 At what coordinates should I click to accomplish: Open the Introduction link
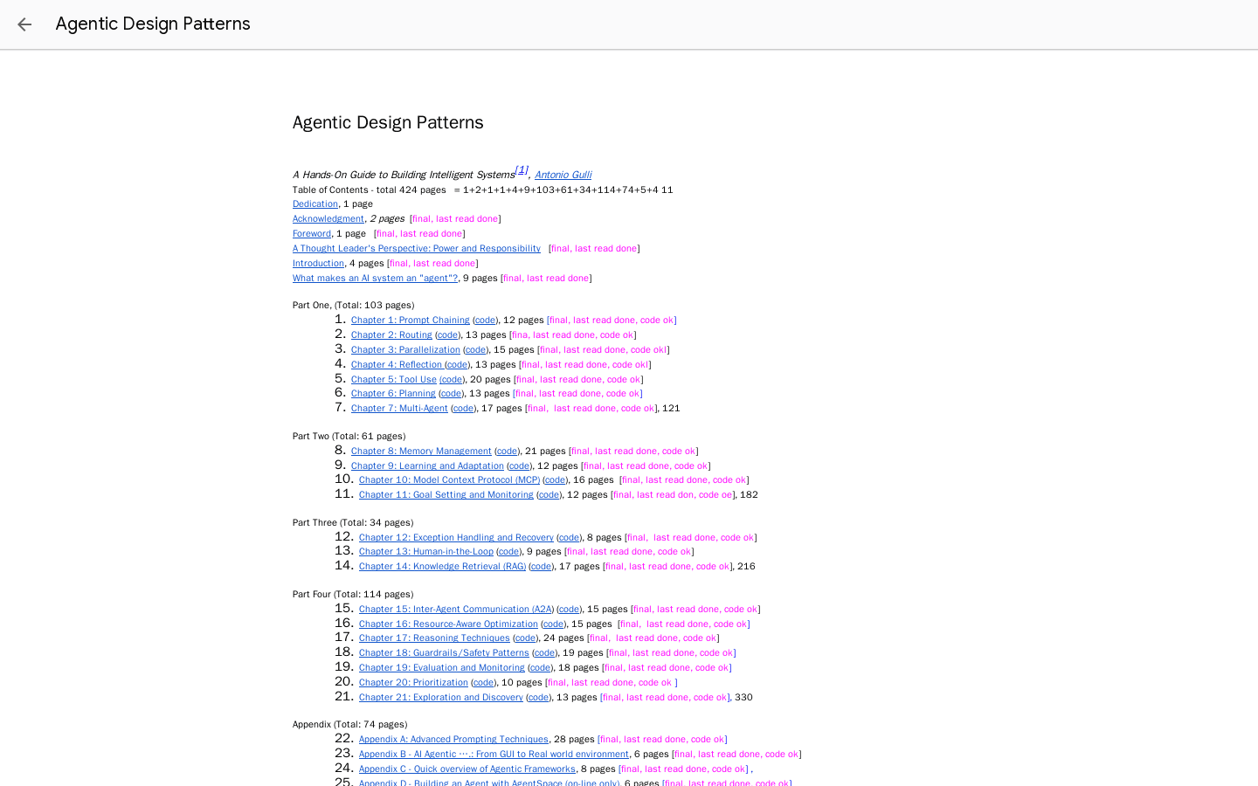point(317,263)
